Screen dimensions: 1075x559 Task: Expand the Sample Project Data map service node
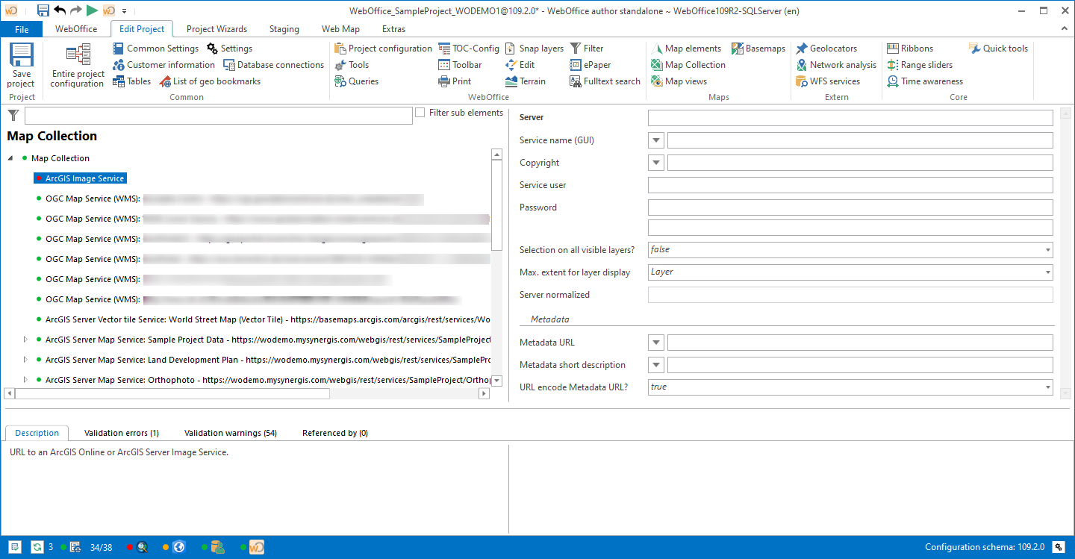point(25,340)
